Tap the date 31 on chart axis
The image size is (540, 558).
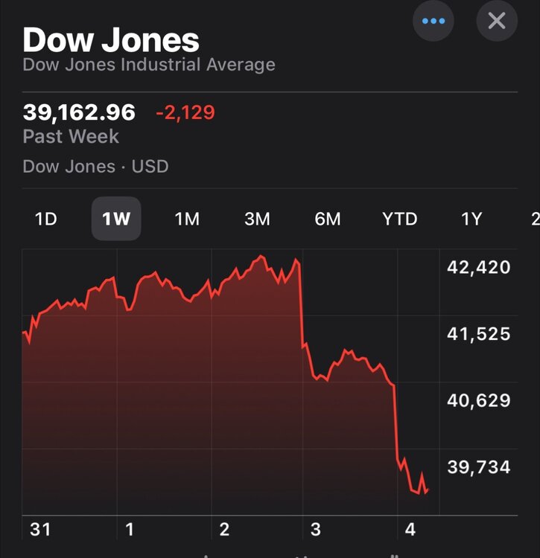point(40,530)
